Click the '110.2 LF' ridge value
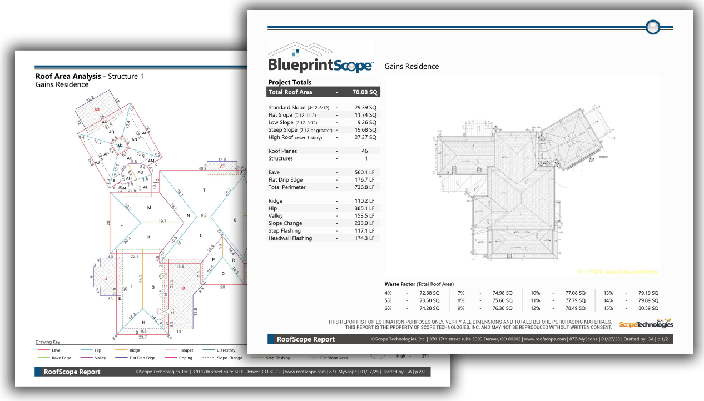The width and height of the screenshot is (704, 401). (x=364, y=201)
